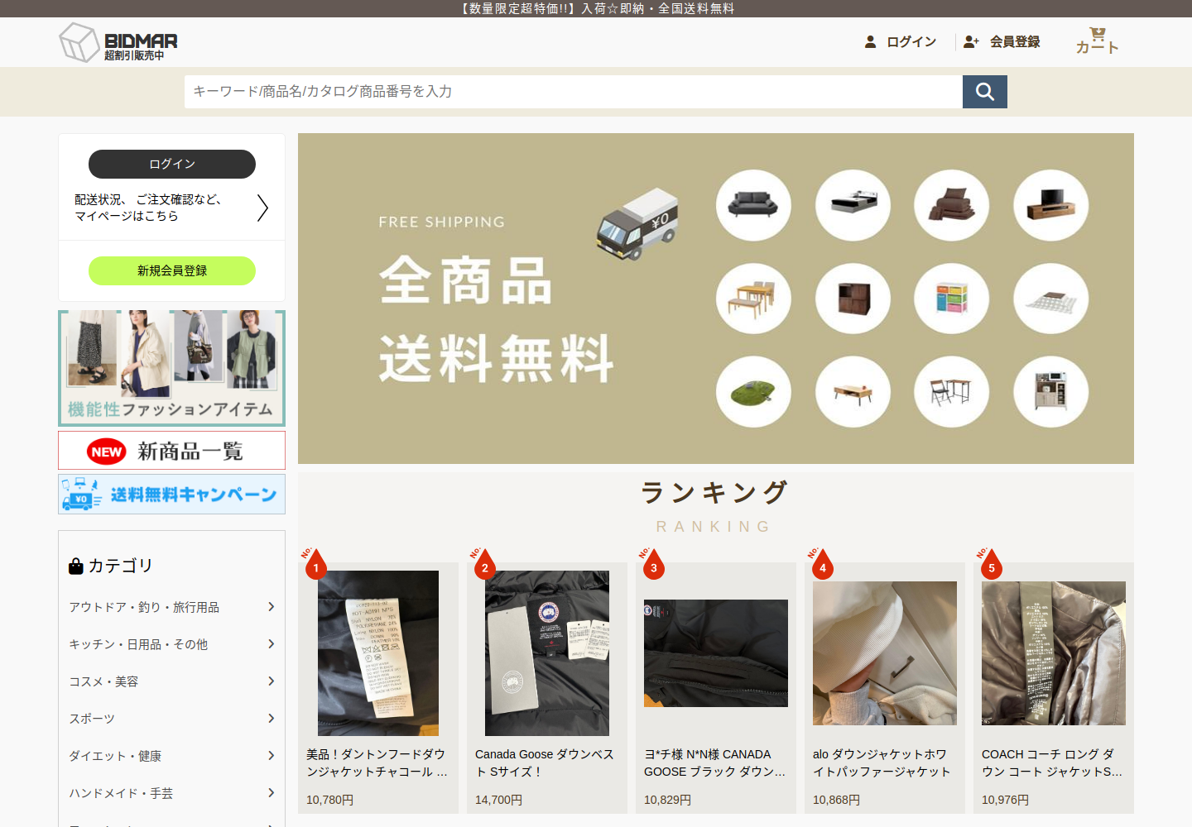This screenshot has height=827, width=1192.
Task: Select the desk and chair circle icon
Action: [x=951, y=392]
